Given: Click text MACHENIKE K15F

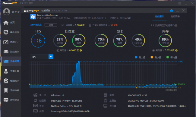Looking at the screenshot, I should [x=137, y=95].
